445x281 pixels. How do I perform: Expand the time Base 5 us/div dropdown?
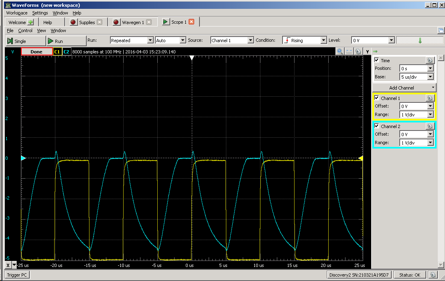tap(431, 77)
